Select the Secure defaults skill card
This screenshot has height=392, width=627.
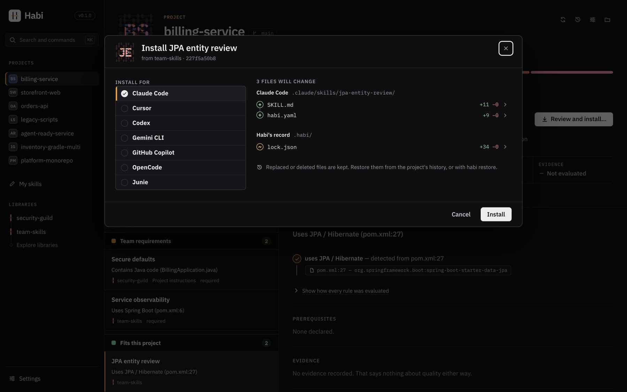click(191, 270)
